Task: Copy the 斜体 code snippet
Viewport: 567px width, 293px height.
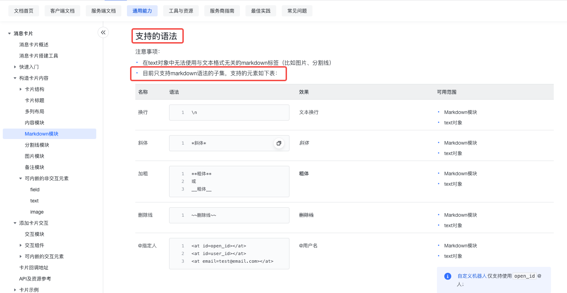Action: click(x=279, y=143)
